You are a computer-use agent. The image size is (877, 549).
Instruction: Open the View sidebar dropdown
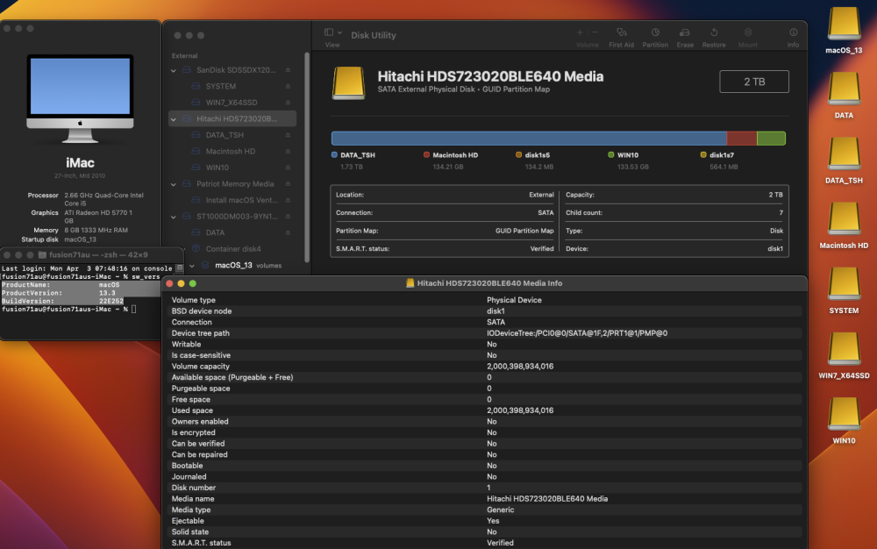(332, 32)
